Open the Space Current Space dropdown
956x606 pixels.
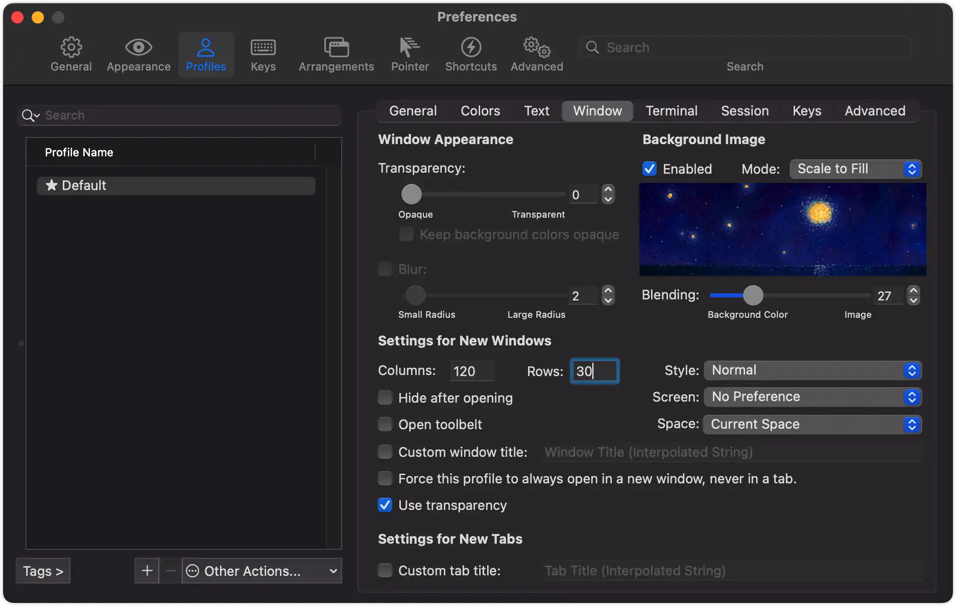tap(812, 424)
